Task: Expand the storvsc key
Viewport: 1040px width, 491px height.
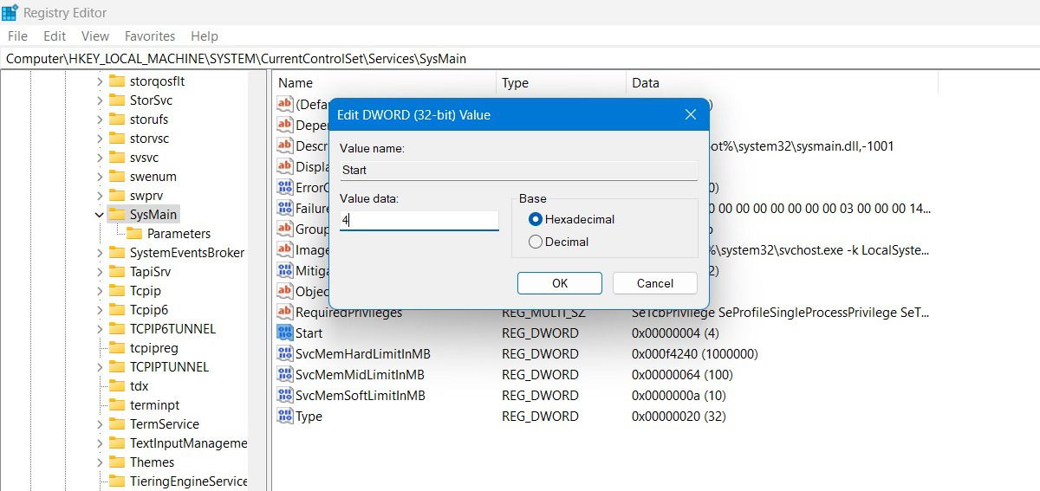Action: click(x=99, y=139)
